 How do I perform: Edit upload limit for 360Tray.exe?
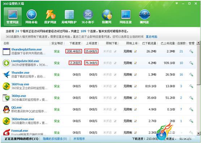click(135, 86)
